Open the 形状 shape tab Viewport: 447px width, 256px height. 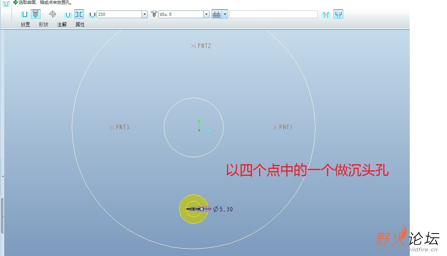click(x=43, y=24)
